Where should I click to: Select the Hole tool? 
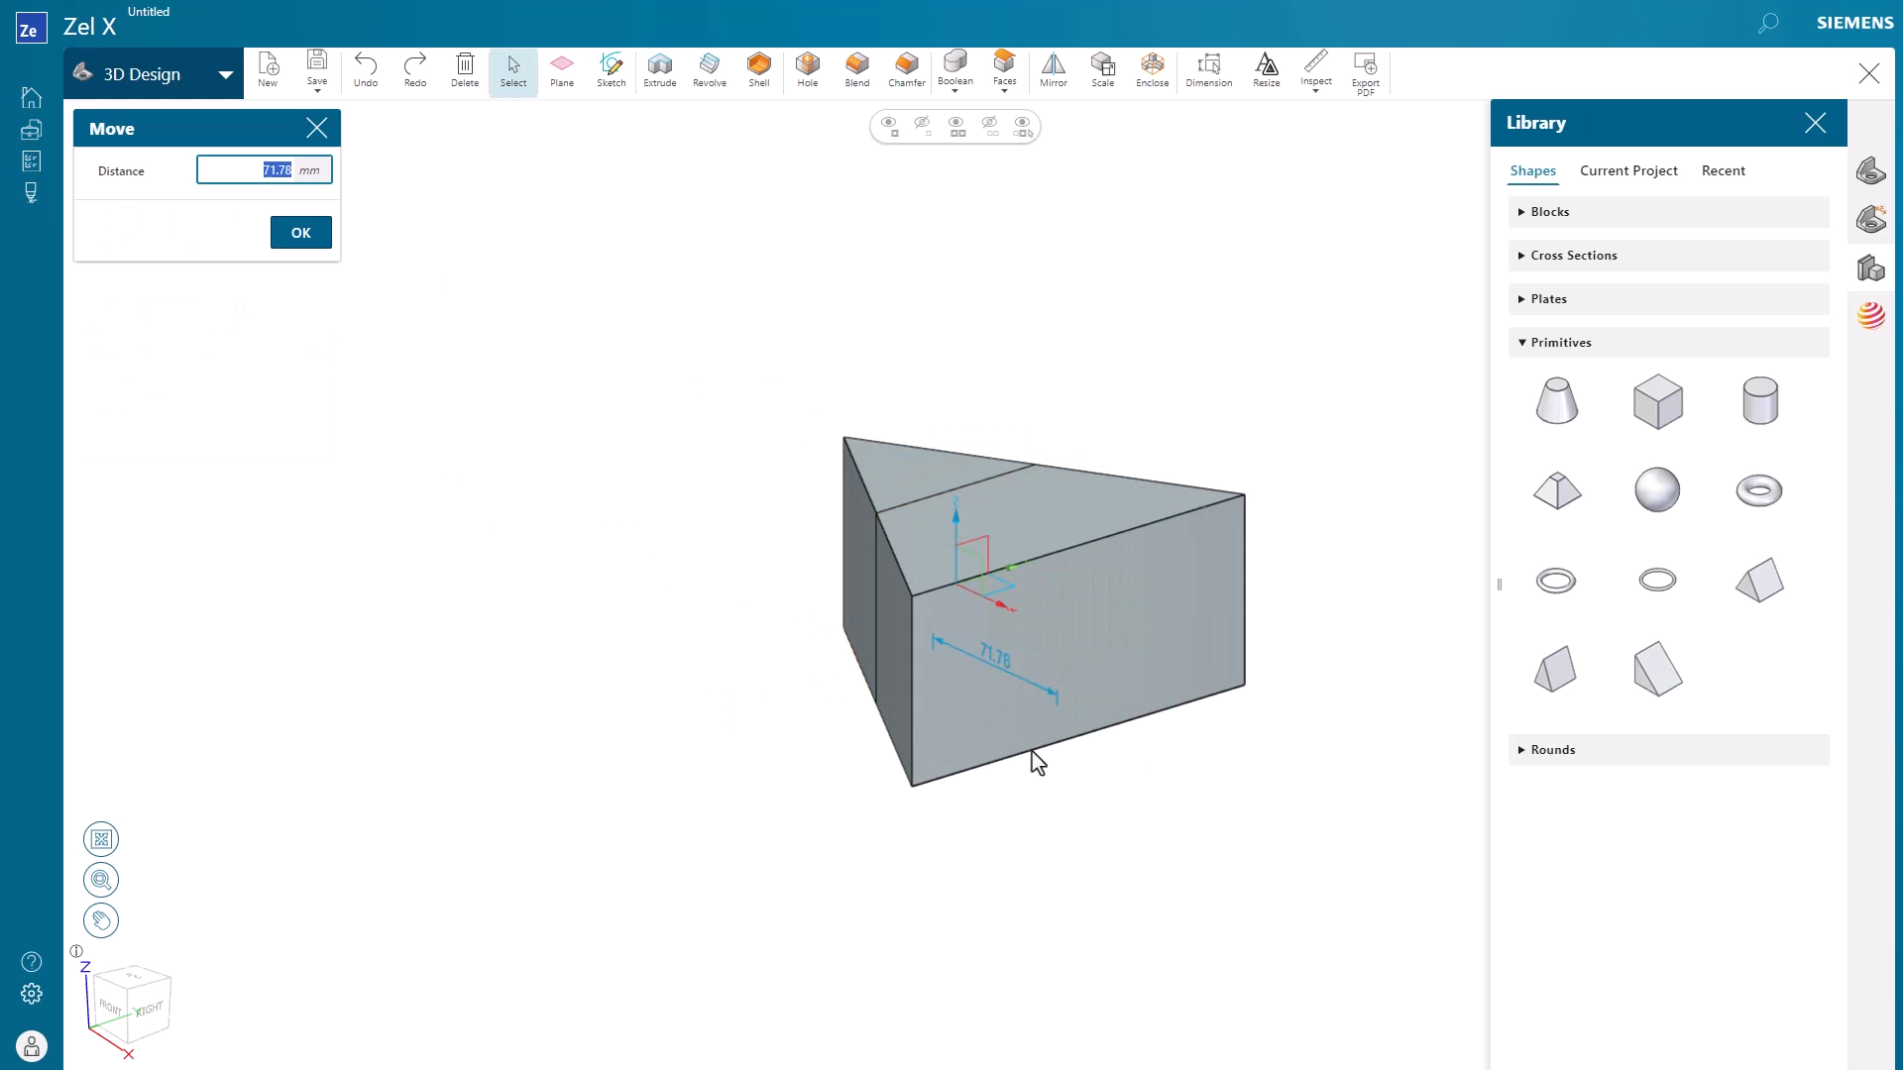click(x=808, y=70)
